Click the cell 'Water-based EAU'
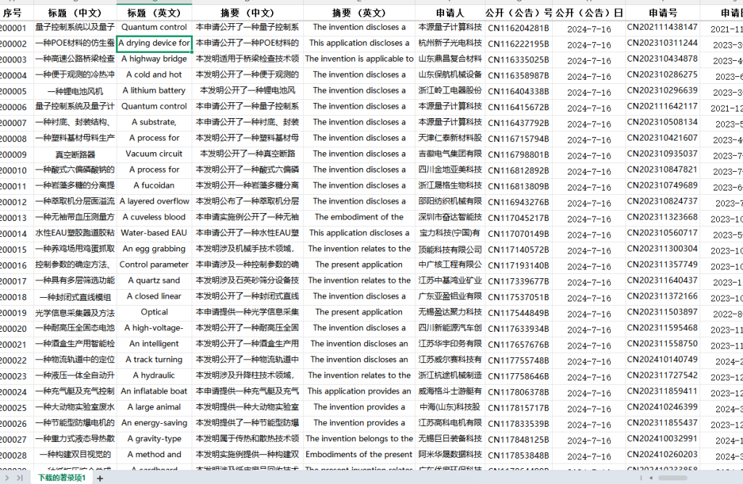Screen dimensions: 743x484 click(154, 233)
